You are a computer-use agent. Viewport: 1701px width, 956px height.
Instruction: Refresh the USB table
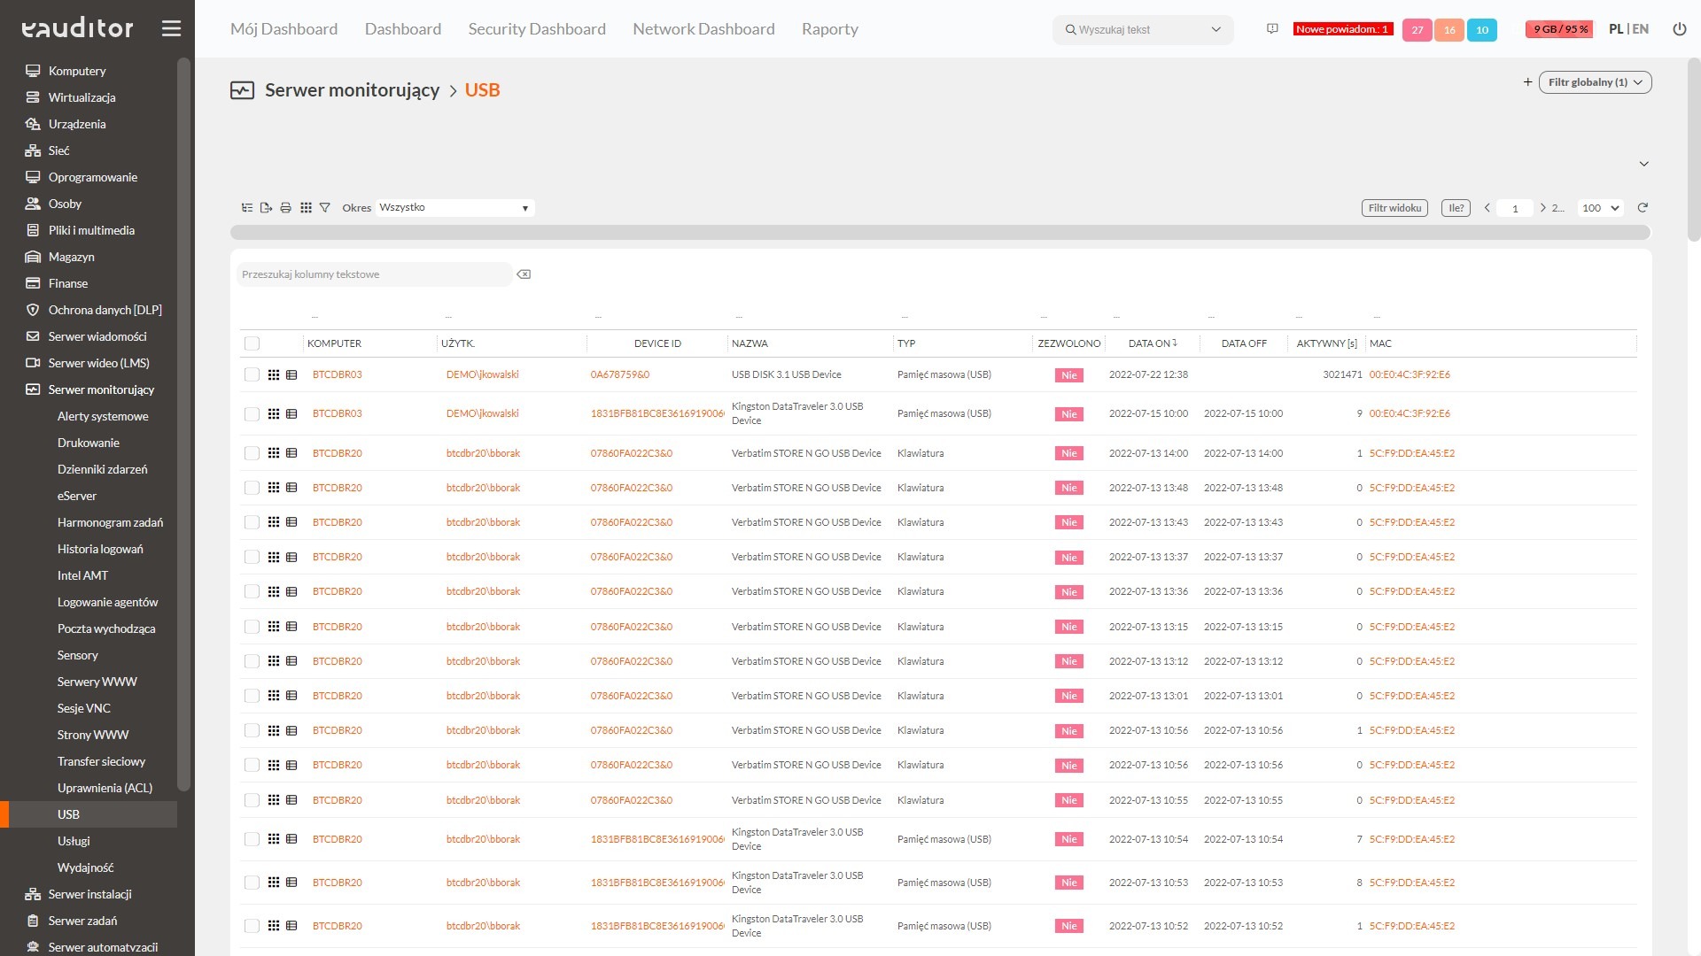click(x=1643, y=208)
